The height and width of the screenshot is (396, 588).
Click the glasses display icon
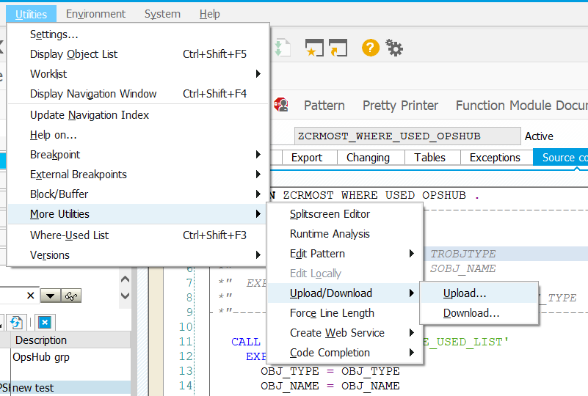[72, 296]
